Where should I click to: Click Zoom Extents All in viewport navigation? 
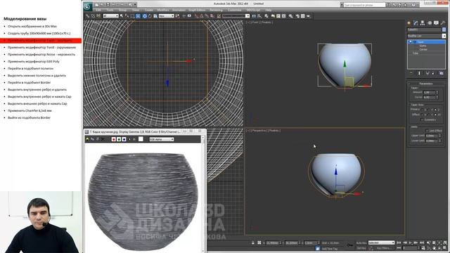coord(444,242)
